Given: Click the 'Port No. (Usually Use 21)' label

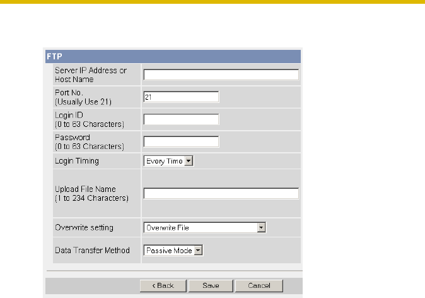Looking at the screenshot, I should [83, 97].
